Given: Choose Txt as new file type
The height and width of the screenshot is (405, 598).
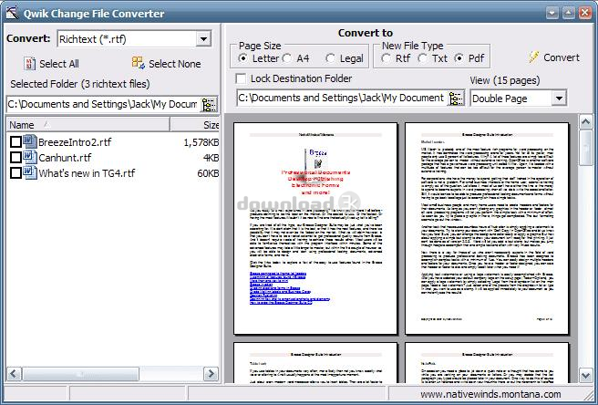Looking at the screenshot, I should coord(423,58).
